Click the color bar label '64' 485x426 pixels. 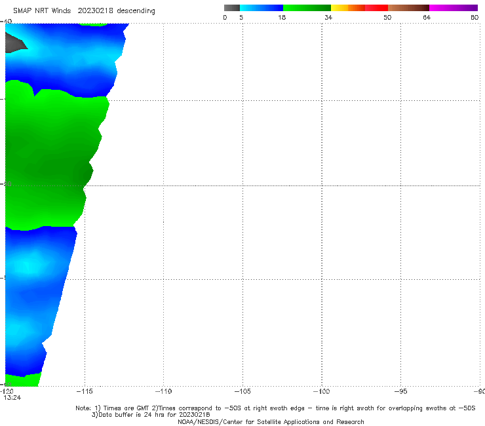[x=427, y=17]
